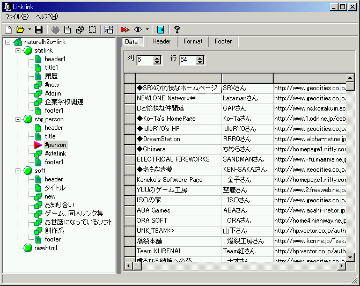The image size is (360, 286).
Task: Click the horizontal scrollbar thumb
Action: coord(137,266)
